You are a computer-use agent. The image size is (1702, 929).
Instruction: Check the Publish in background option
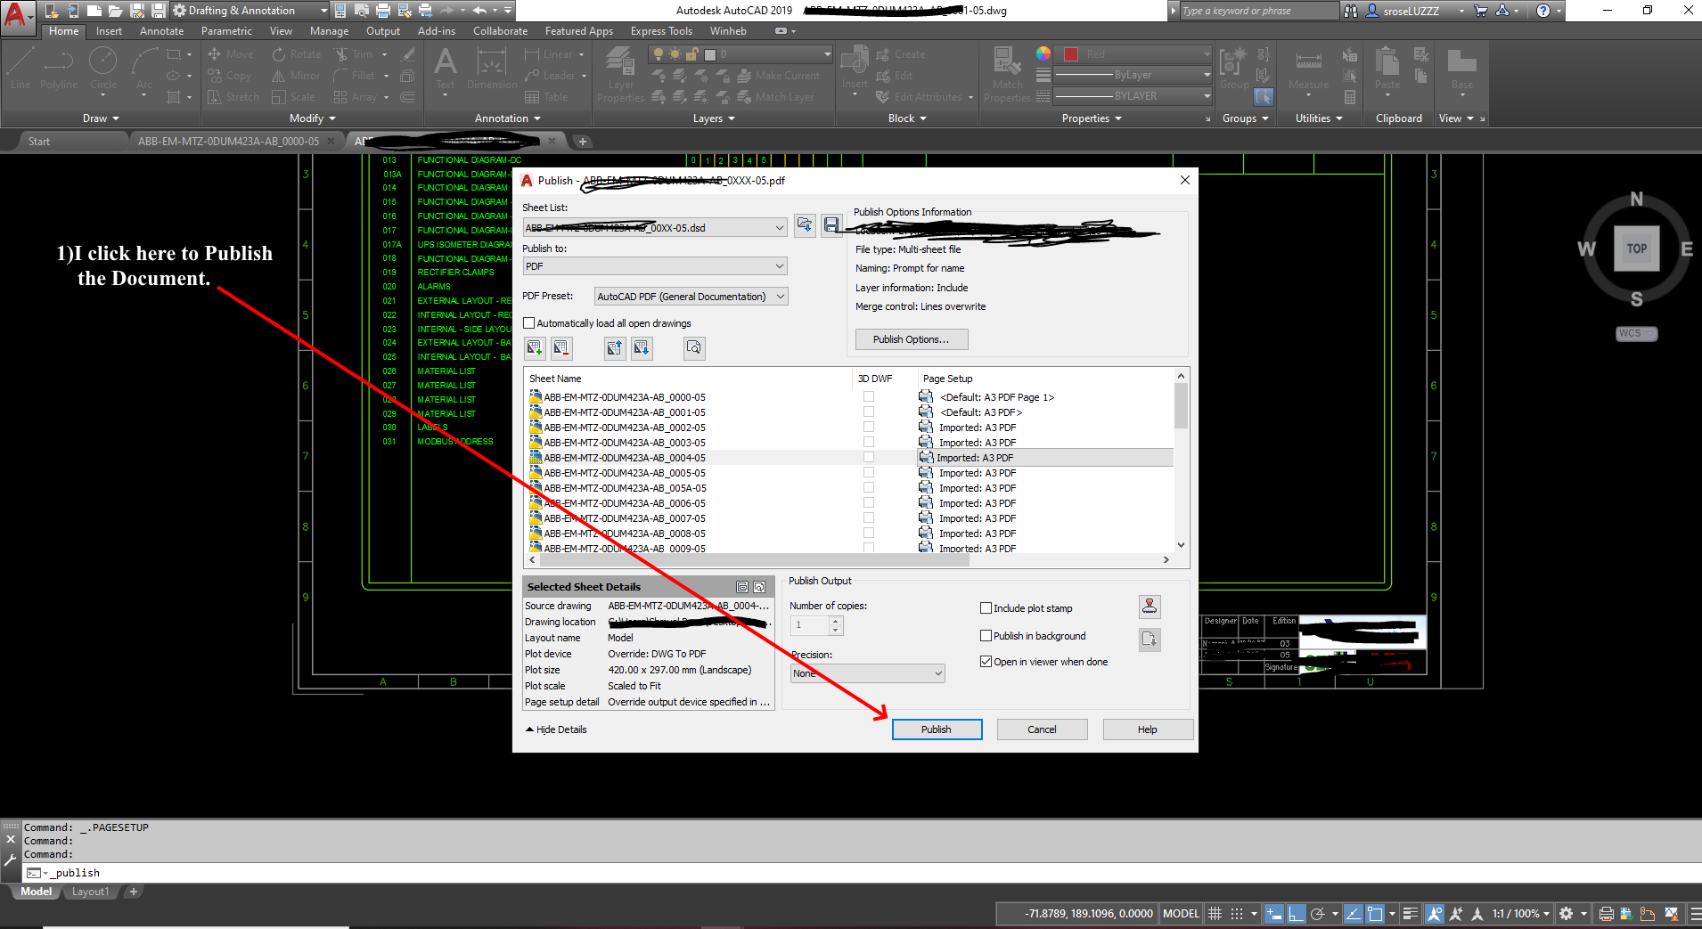point(986,635)
